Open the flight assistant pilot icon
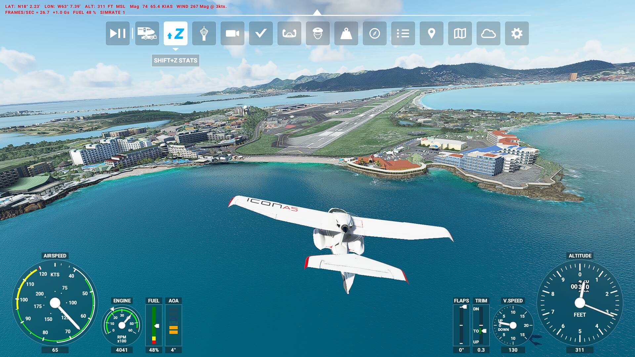The width and height of the screenshot is (635, 357). coord(317,33)
